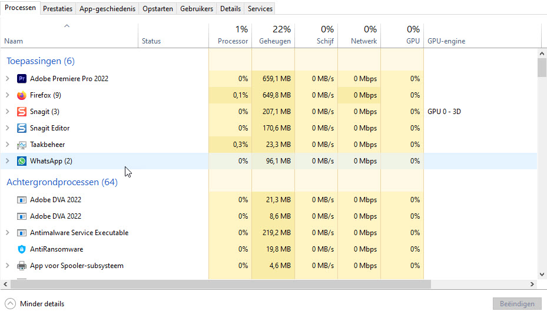Click the Beëindigen button

pos(517,304)
